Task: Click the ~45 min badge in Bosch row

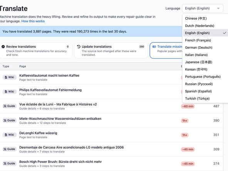Action: tap(188, 164)
